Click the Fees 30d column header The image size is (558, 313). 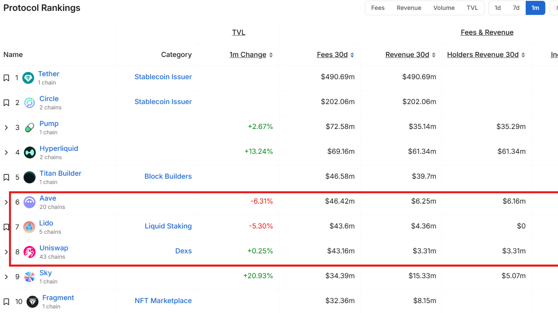coord(332,55)
